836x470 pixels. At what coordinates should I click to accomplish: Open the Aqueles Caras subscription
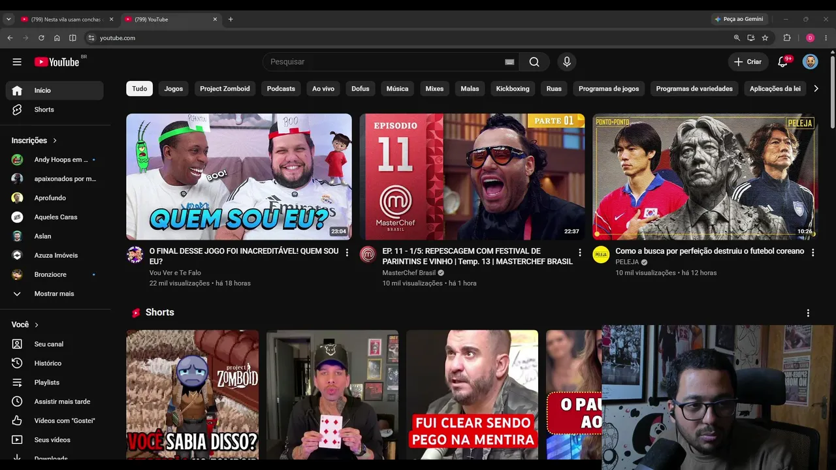click(x=55, y=217)
